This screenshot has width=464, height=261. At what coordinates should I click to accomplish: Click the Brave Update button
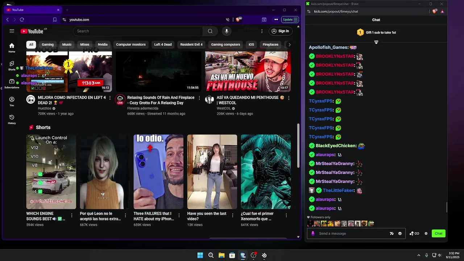pos(290,20)
